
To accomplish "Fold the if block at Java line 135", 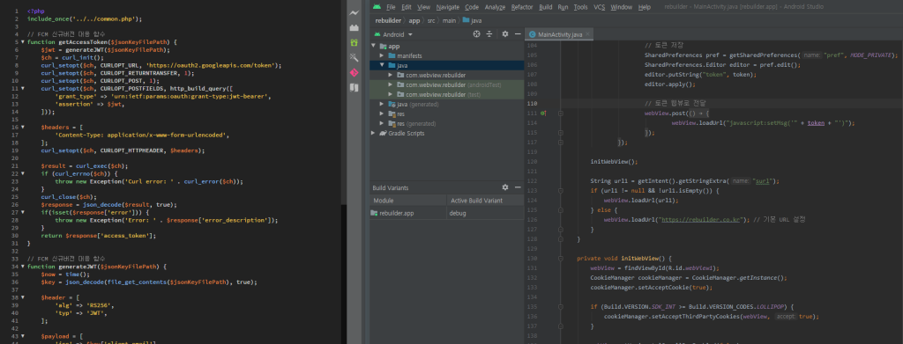I will (x=560, y=307).
